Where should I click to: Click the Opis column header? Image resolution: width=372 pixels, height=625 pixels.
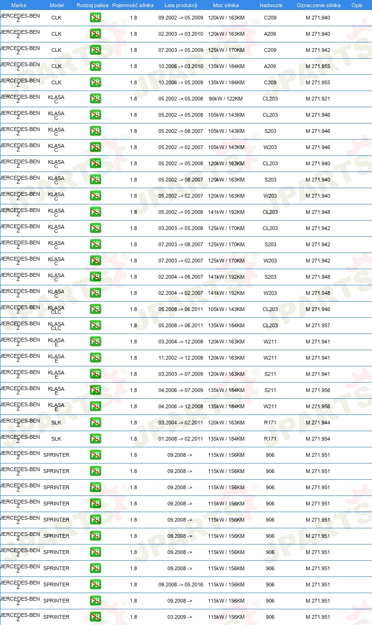click(x=356, y=5)
